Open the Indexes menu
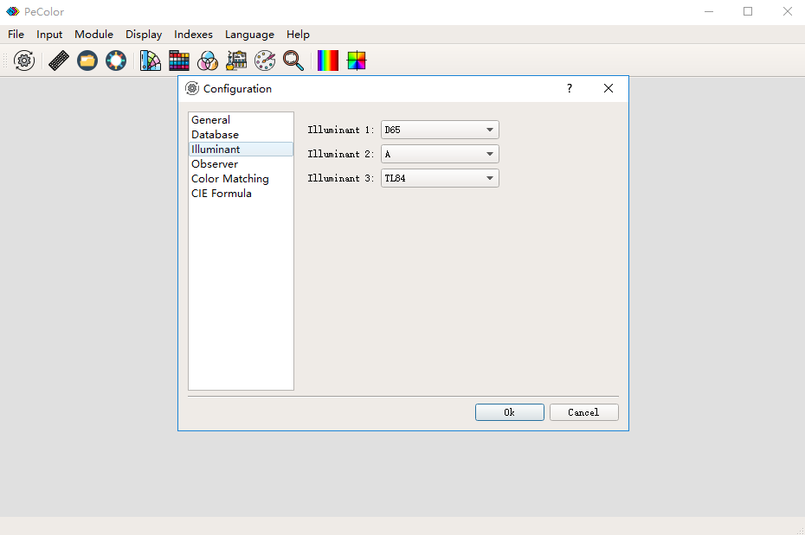This screenshot has width=805, height=535. 194,35
